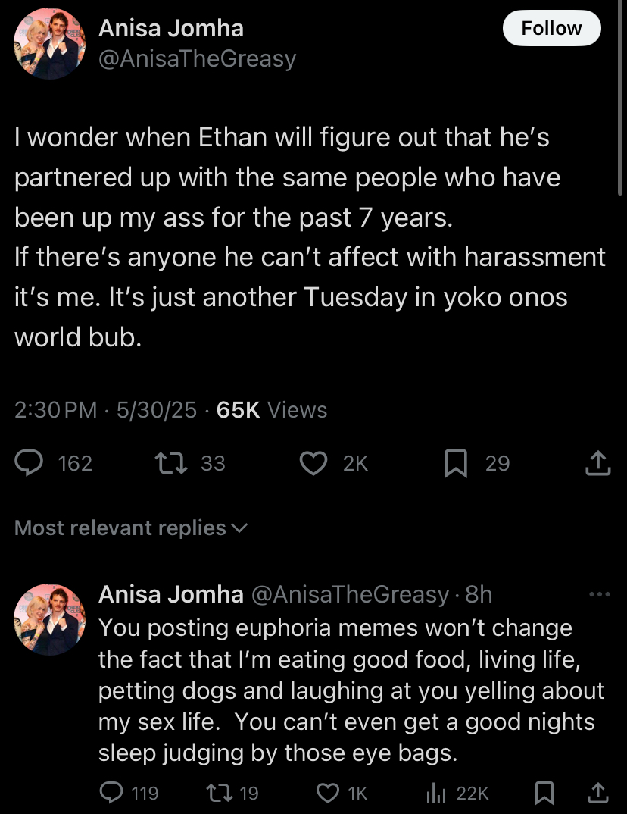Click the vertical scrollbar thumb on right

click(x=620, y=98)
